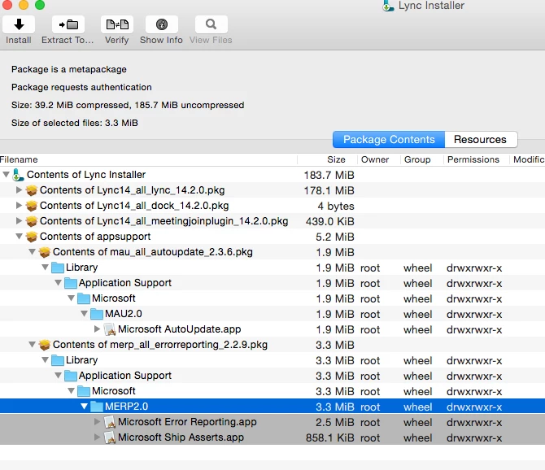Select the Contents of appsupport row name

95,236
